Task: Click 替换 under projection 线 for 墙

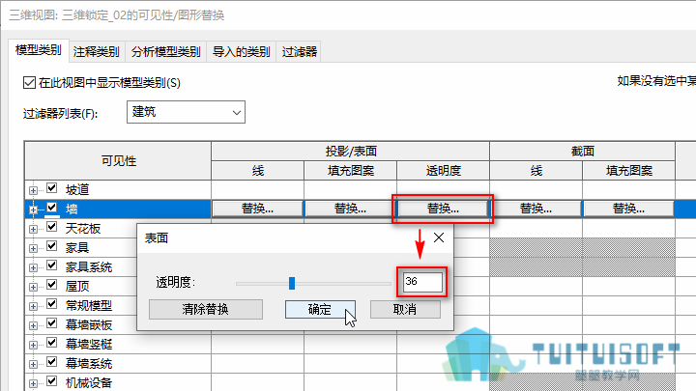Action: [x=257, y=209]
